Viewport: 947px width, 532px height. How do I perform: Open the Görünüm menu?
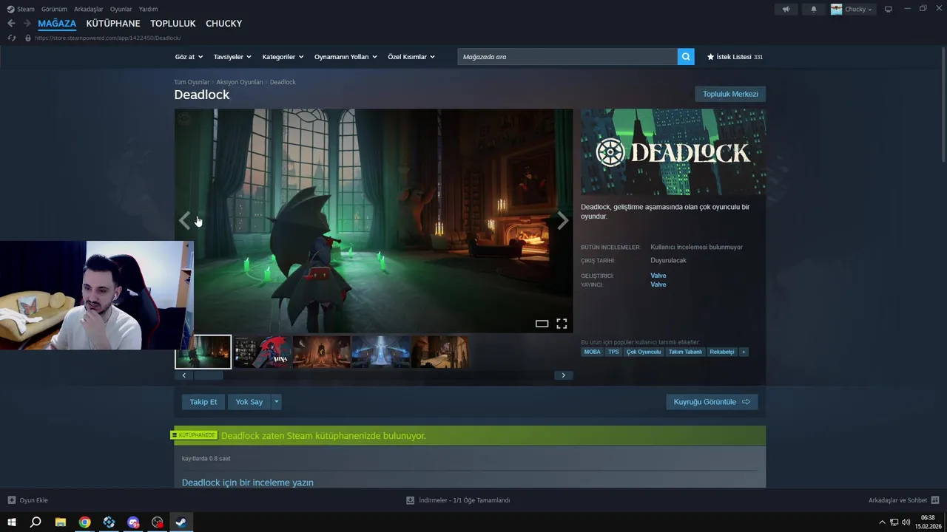[x=54, y=9]
